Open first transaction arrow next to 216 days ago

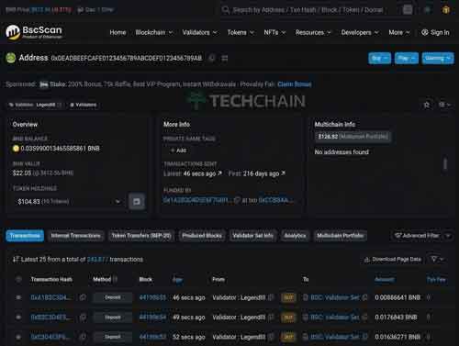[x=283, y=173]
